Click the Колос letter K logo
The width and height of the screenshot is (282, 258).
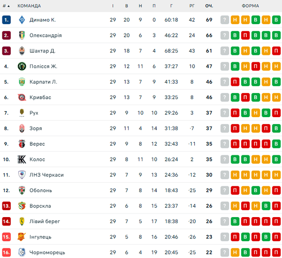(22, 159)
